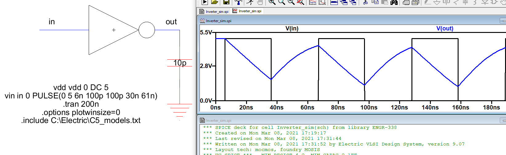Click the zoom-to-fit magnifier with red cross
This screenshot has width=506, height=155.
pos(300,2)
